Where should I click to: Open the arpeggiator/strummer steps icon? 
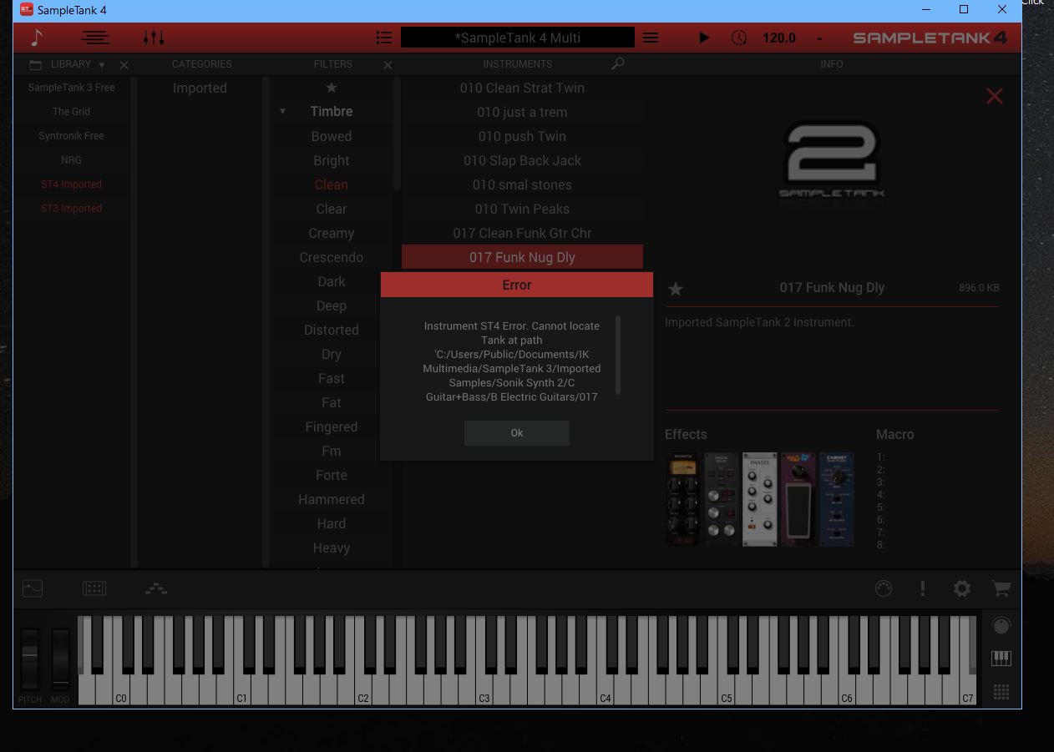pyautogui.click(x=156, y=588)
